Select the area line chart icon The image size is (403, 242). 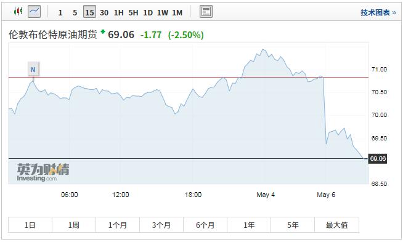(x=34, y=12)
